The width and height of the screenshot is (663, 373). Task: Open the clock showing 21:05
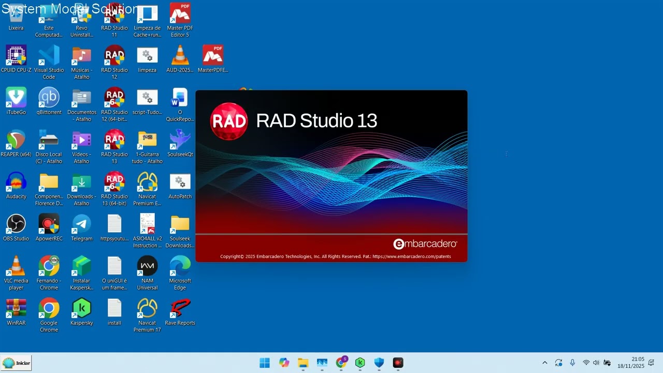click(630, 363)
